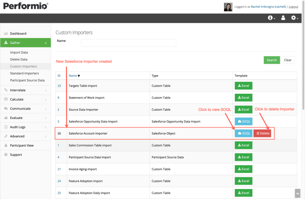Image resolution: width=305 pixels, height=199 pixels.
Task: Delete the Salesforce Account Importer
Action: click(x=262, y=133)
